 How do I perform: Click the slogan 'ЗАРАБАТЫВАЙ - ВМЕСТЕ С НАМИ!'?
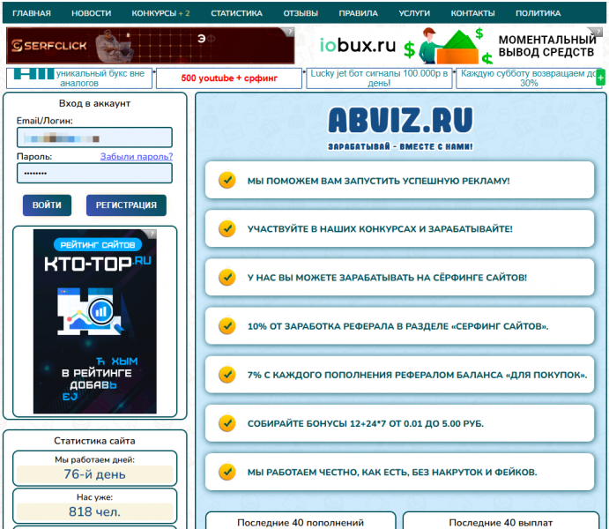click(400, 147)
